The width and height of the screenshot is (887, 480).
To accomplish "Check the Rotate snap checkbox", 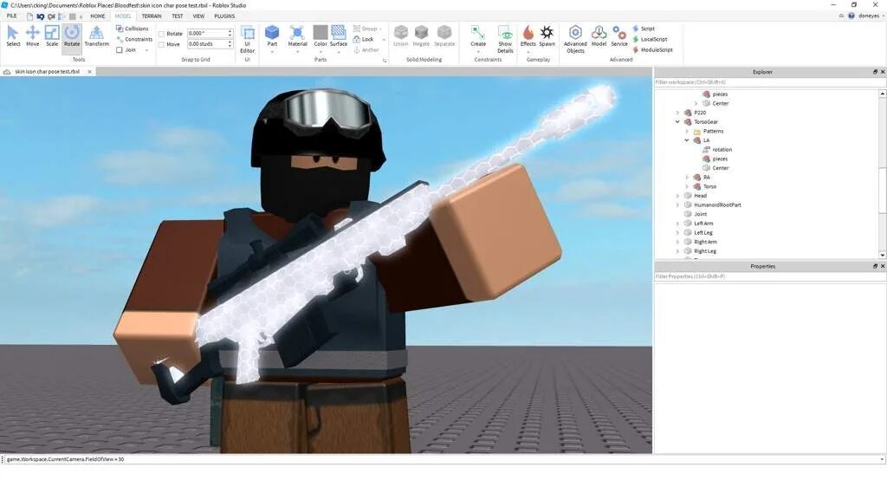I will coord(162,34).
